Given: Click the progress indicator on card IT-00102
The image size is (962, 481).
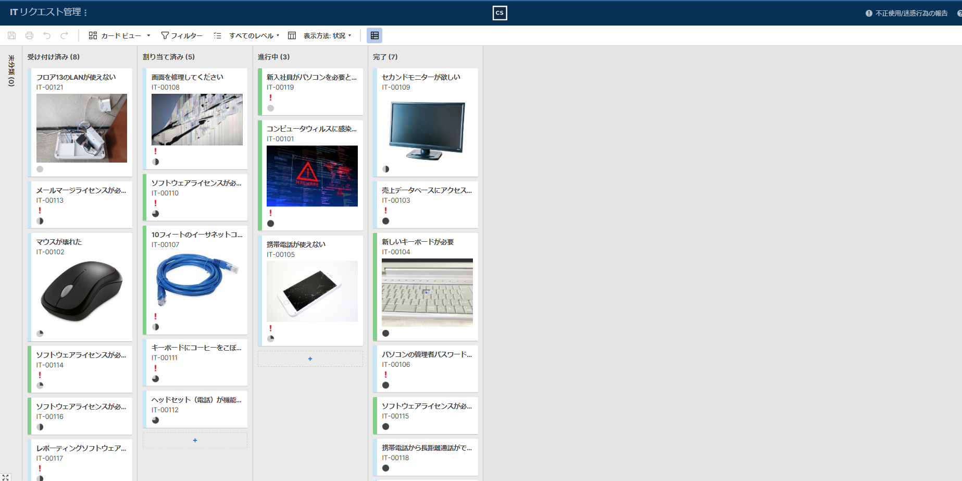Looking at the screenshot, I should pos(40,333).
